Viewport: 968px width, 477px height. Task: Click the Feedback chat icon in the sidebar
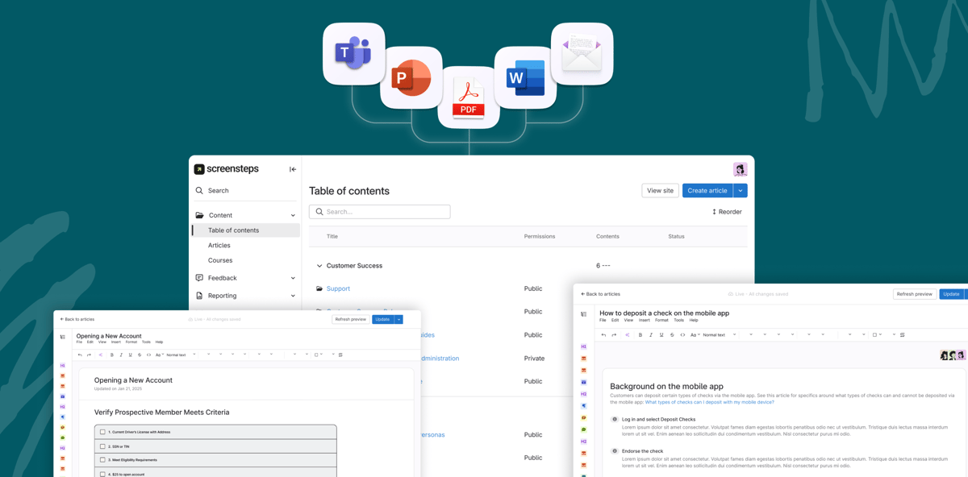[x=199, y=278]
